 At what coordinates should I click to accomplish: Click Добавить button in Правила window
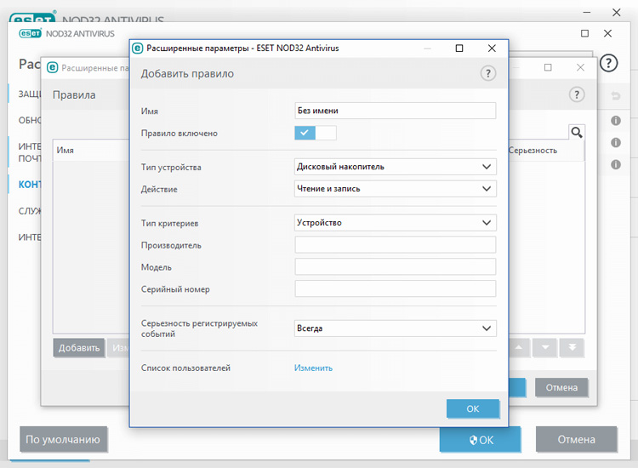[79, 348]
